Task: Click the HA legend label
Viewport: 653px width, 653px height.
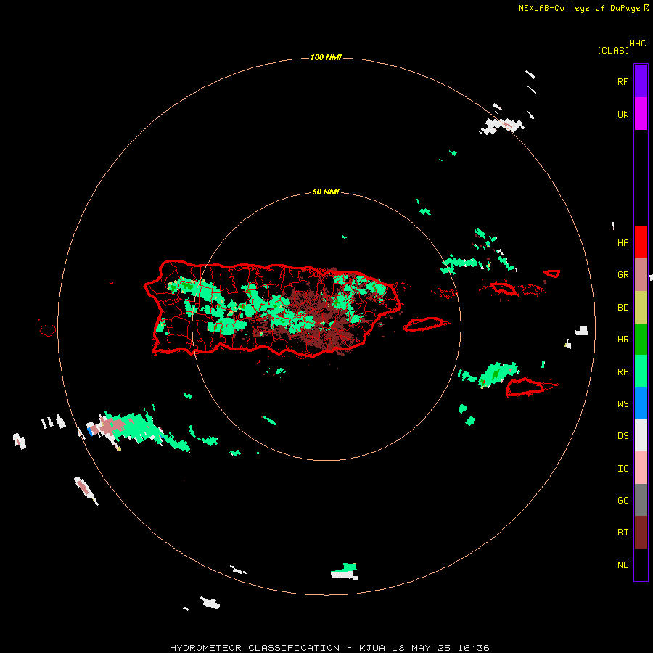Action: click(623, 243)
